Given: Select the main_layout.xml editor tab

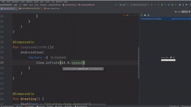Looking at the screenshot, I should coord(53,8).
